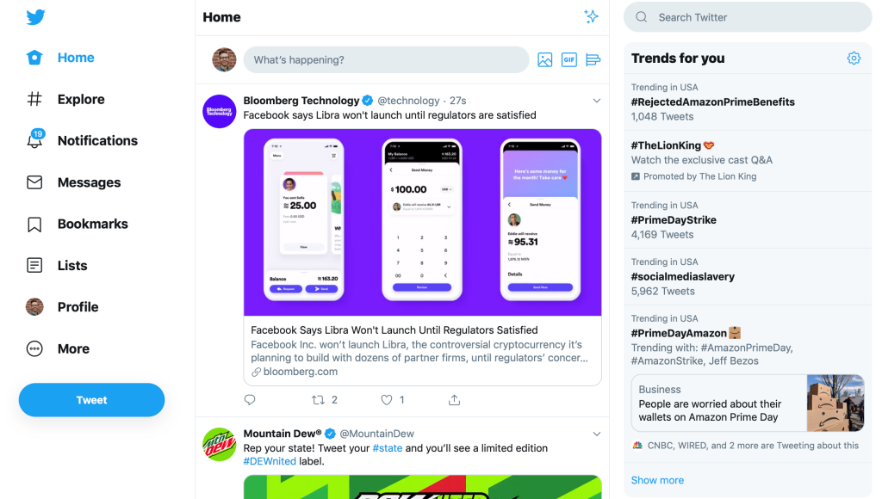Screen dimensions: 882x499
Task: Open Lists with the list icon
Action: pyautogui.click(x=34, y=265)
